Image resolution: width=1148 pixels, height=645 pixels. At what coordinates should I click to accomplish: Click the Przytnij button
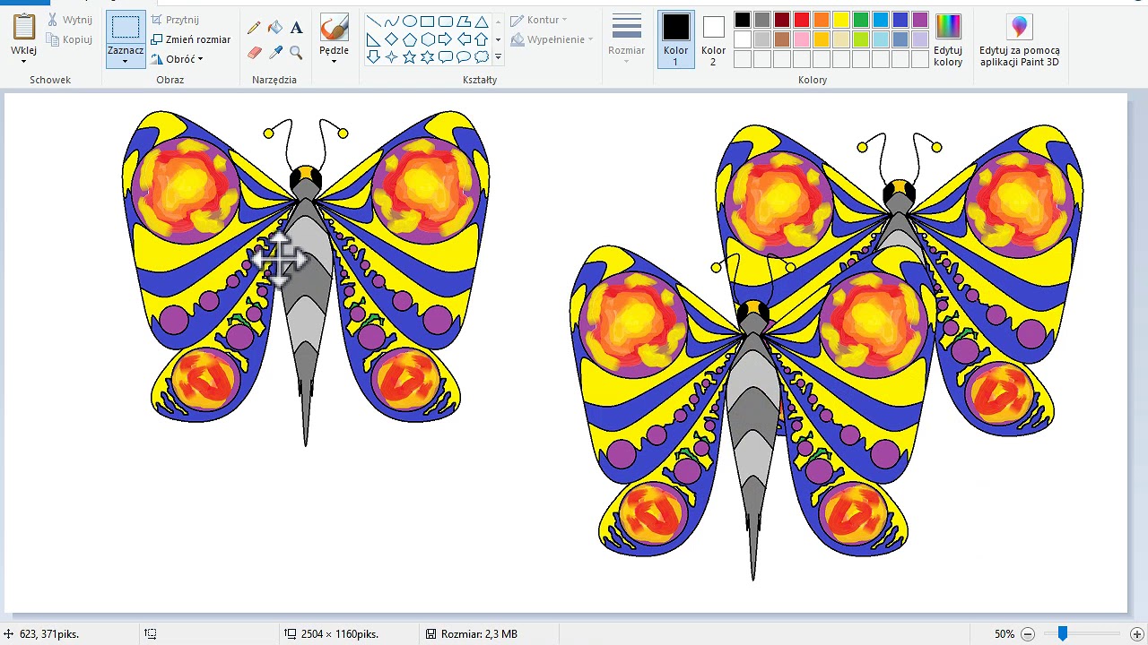point(176,20)
